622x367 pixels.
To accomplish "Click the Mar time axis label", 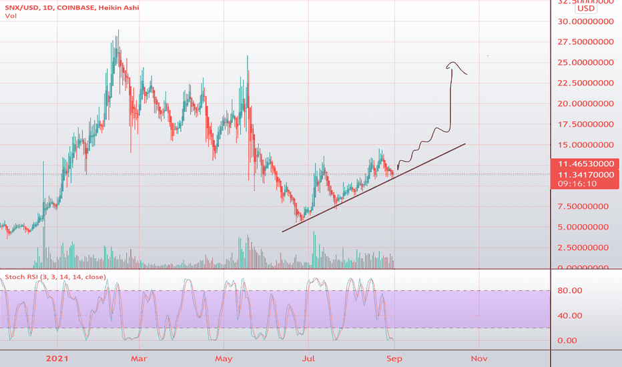I will [139, 359].
